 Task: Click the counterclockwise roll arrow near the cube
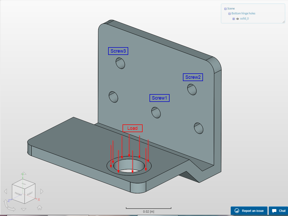10,205
